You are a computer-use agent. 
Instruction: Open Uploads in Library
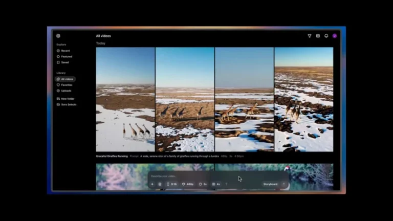64,91
